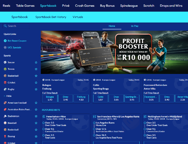Open the Crash Games menu
Screen dimensions: 188x144
point(85,6)
